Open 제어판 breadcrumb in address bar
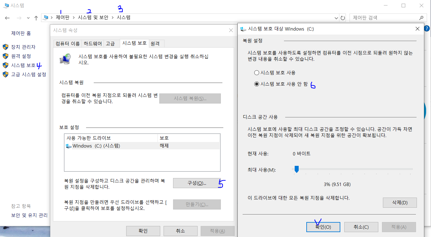 62,18
